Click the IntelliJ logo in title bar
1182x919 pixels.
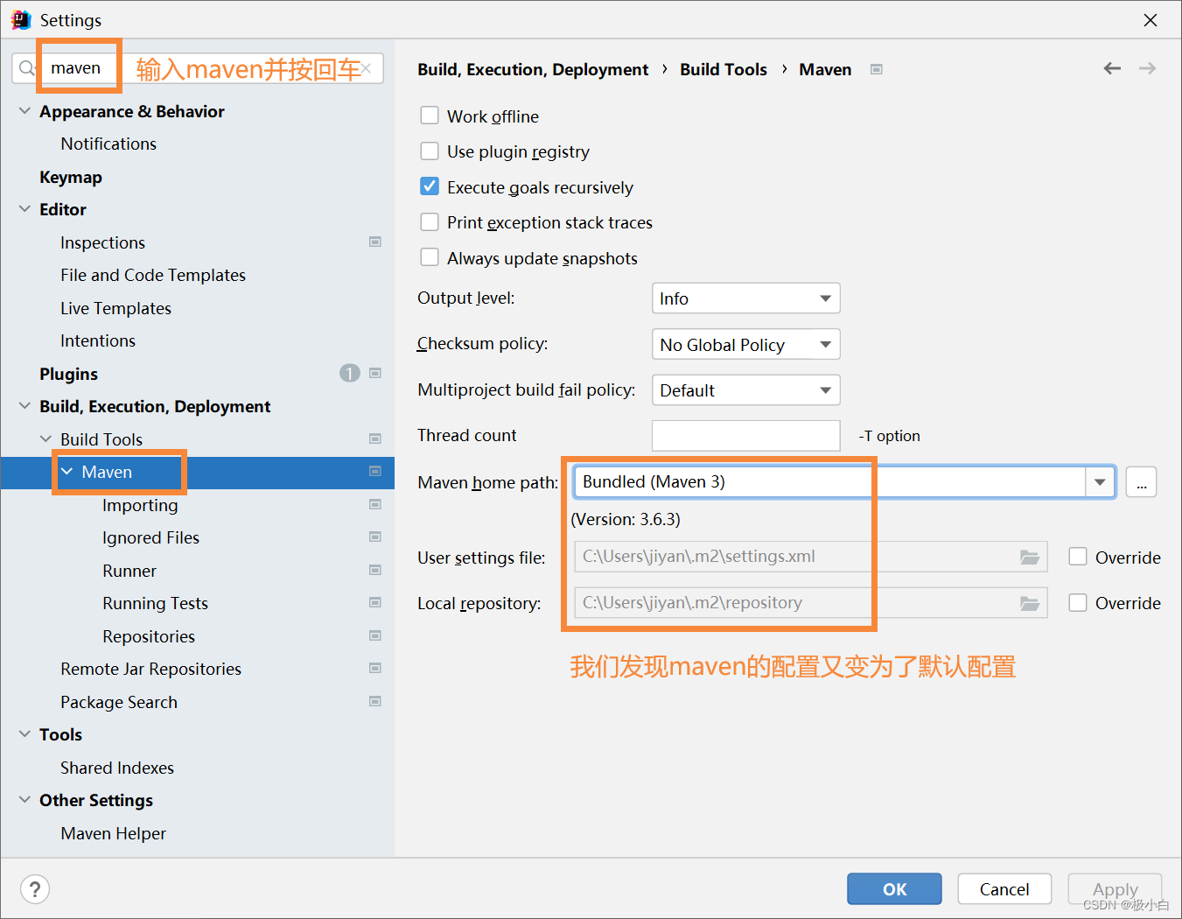point(21,19)
